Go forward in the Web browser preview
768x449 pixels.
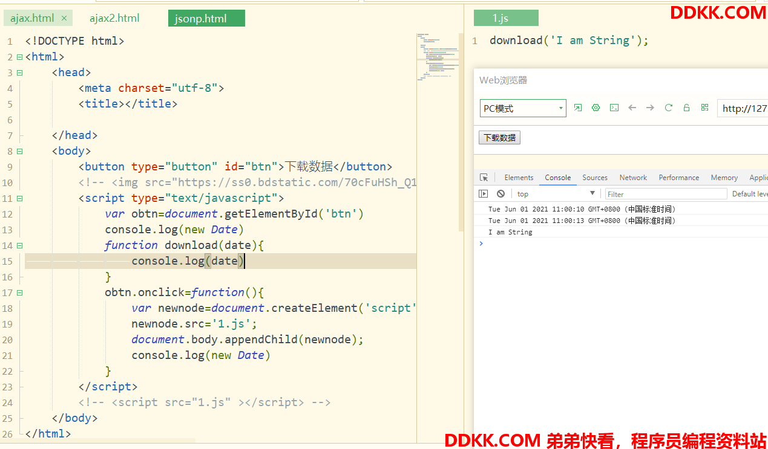click(x=651, y=108)
